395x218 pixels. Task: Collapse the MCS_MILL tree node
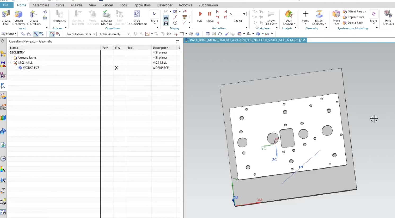(x=11, y=63)
